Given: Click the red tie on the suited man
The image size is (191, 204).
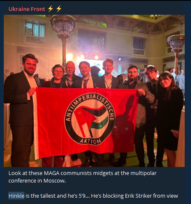Looking at the screenshot, I should [85, 84].
